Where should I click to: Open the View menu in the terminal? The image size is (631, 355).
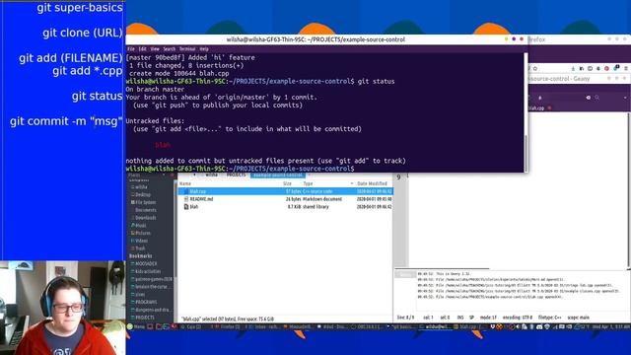point(155,49)
